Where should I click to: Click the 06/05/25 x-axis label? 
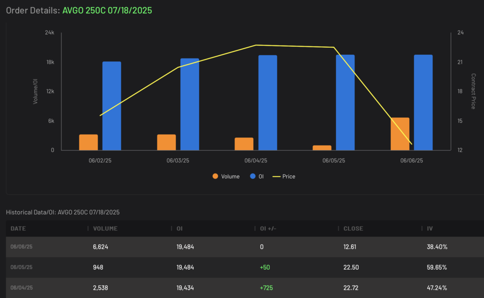pyautogui.click(x=334, y=161)
